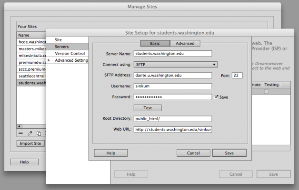Click the Testing column header in servers table
The height and width of the screenshot is (190, 299).
click(271, 85)
